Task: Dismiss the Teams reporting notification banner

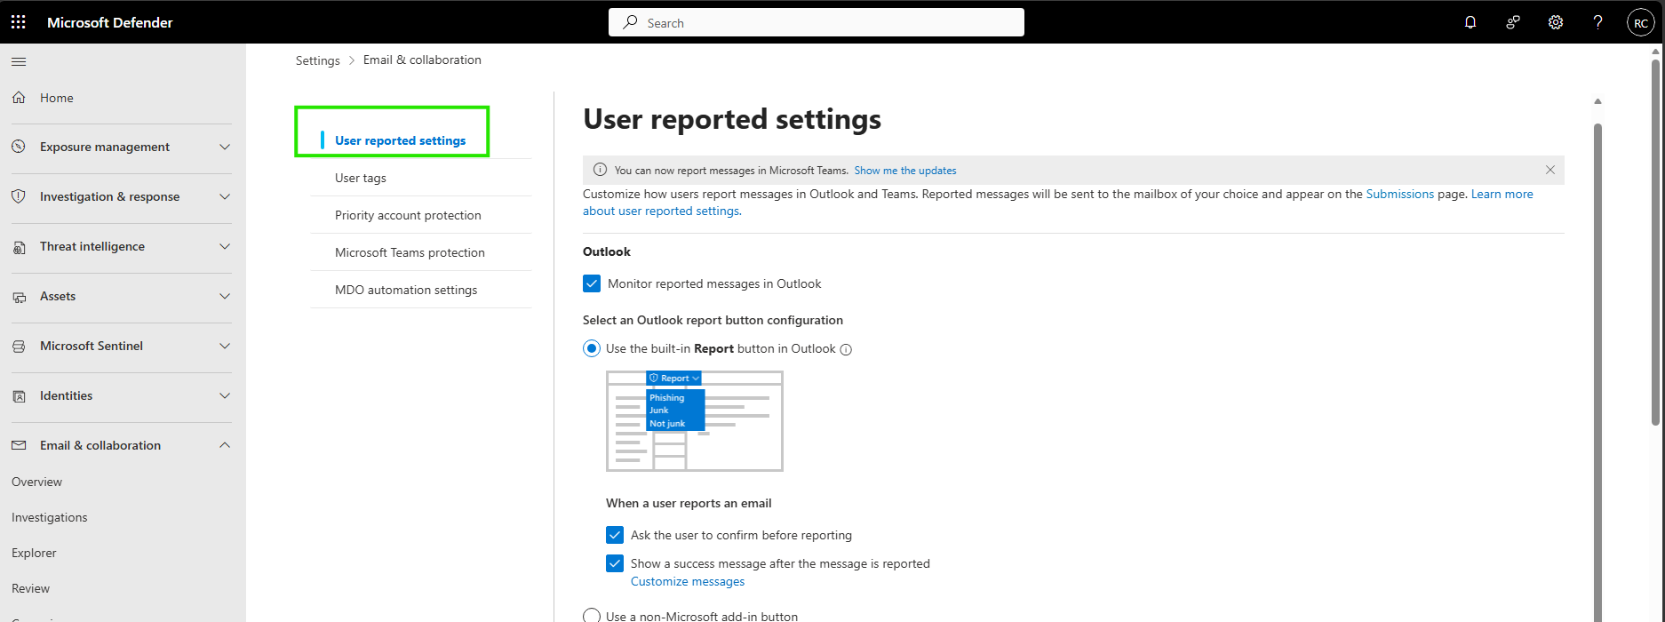Action: [x=1550, y=170]
